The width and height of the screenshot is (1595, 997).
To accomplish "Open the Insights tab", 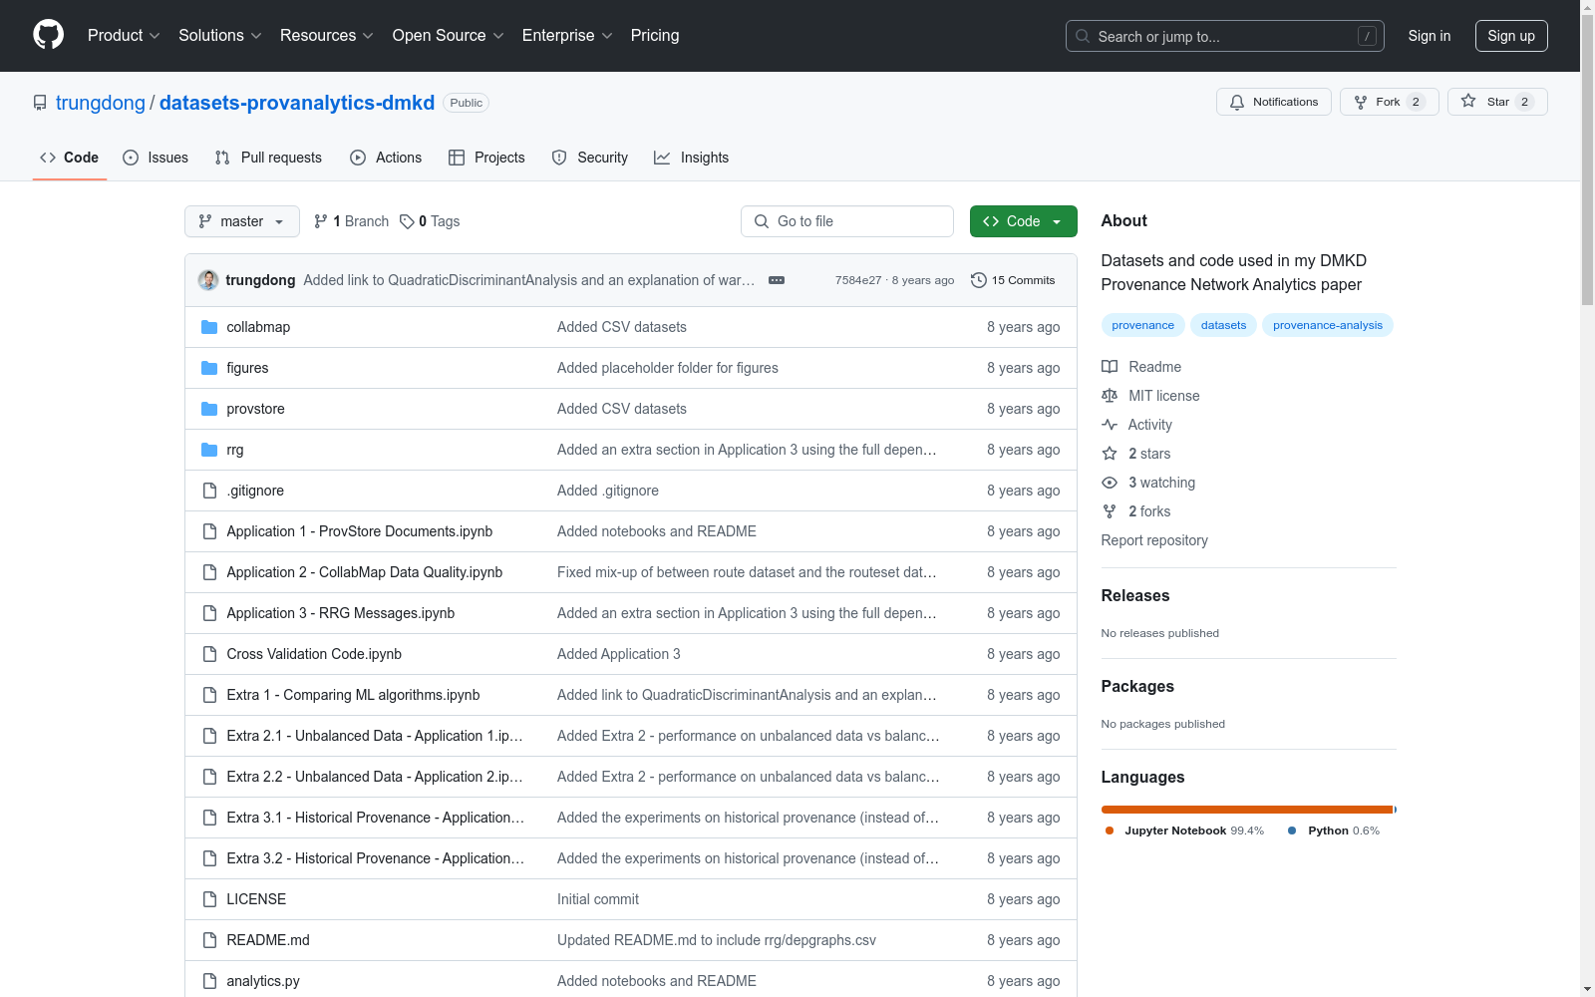I will tap(692, 158).
